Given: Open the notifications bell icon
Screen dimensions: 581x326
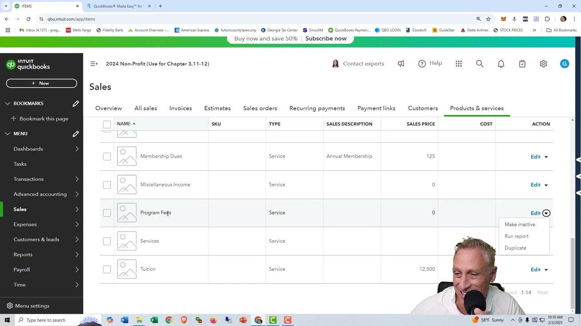Looking at the screenshot, I should pos(501,64).
